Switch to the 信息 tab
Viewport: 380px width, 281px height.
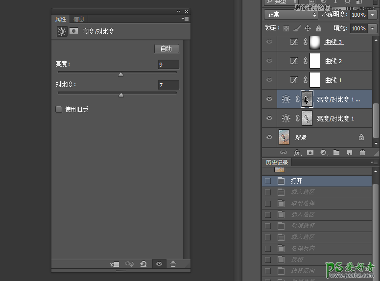click(78, 19)
